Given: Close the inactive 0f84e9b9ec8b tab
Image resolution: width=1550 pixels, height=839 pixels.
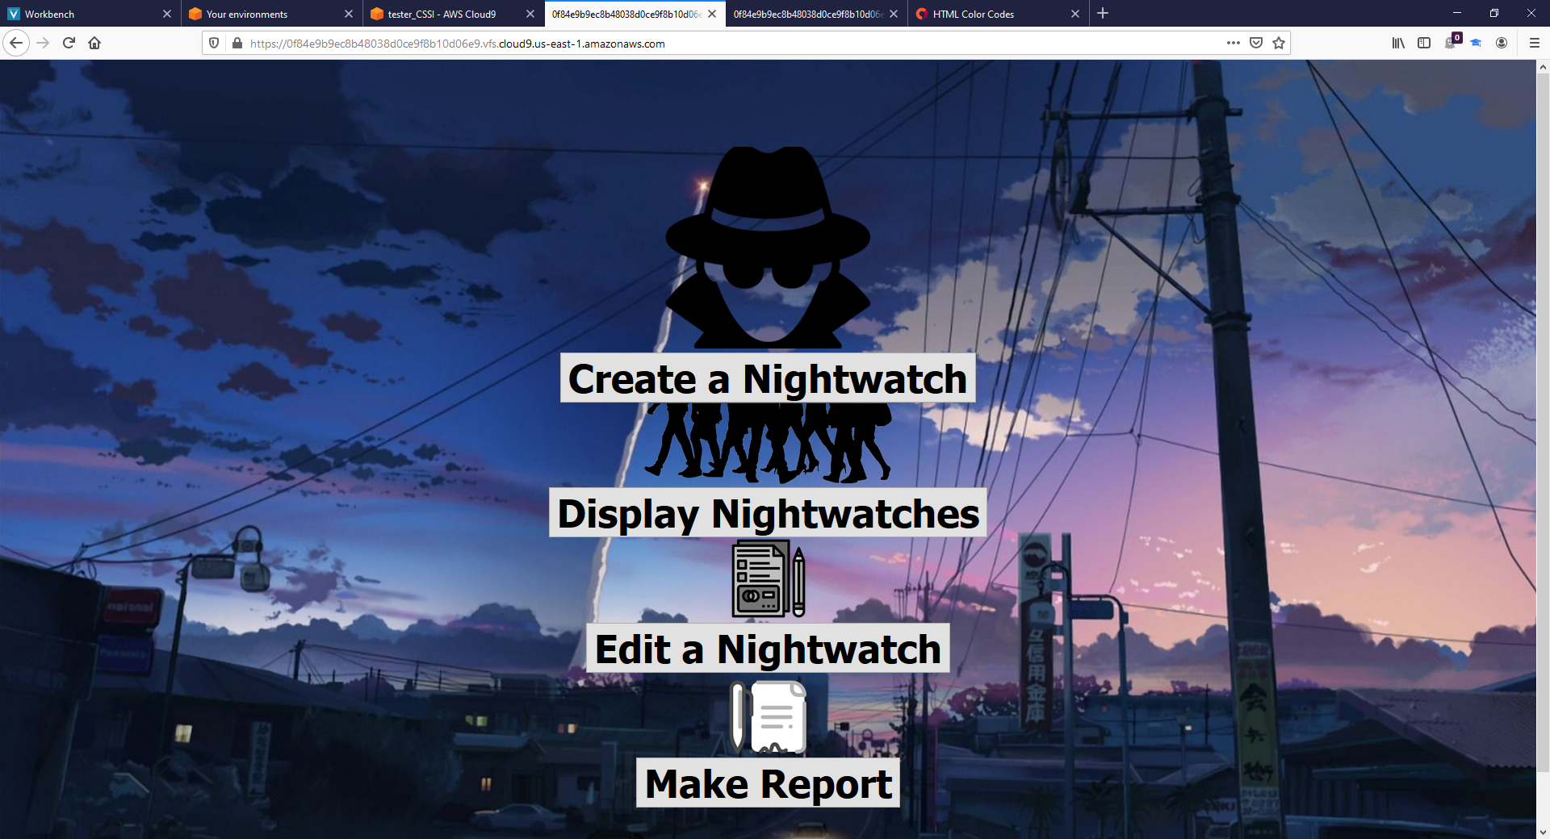Looking at the screenshot, I should (894, 14).
